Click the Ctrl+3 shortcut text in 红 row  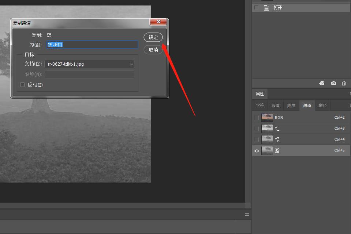click(x=339, y=128)
